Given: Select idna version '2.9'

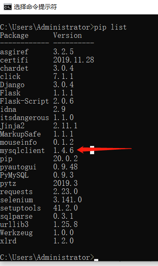Looking at the screenshot, I should 59,109.
